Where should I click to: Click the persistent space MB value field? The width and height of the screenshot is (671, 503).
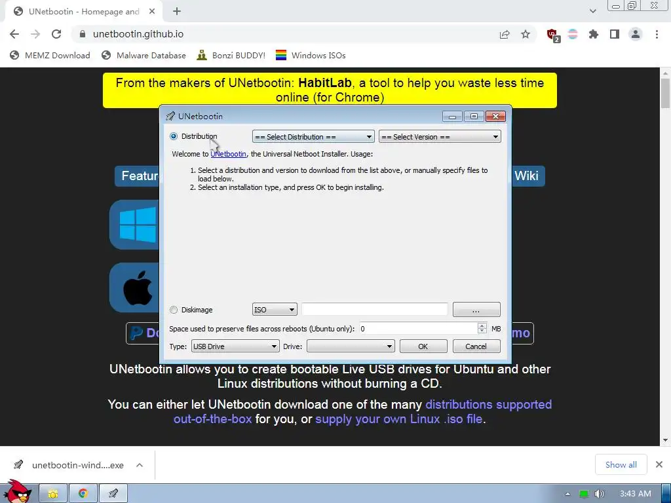point(418,329)
